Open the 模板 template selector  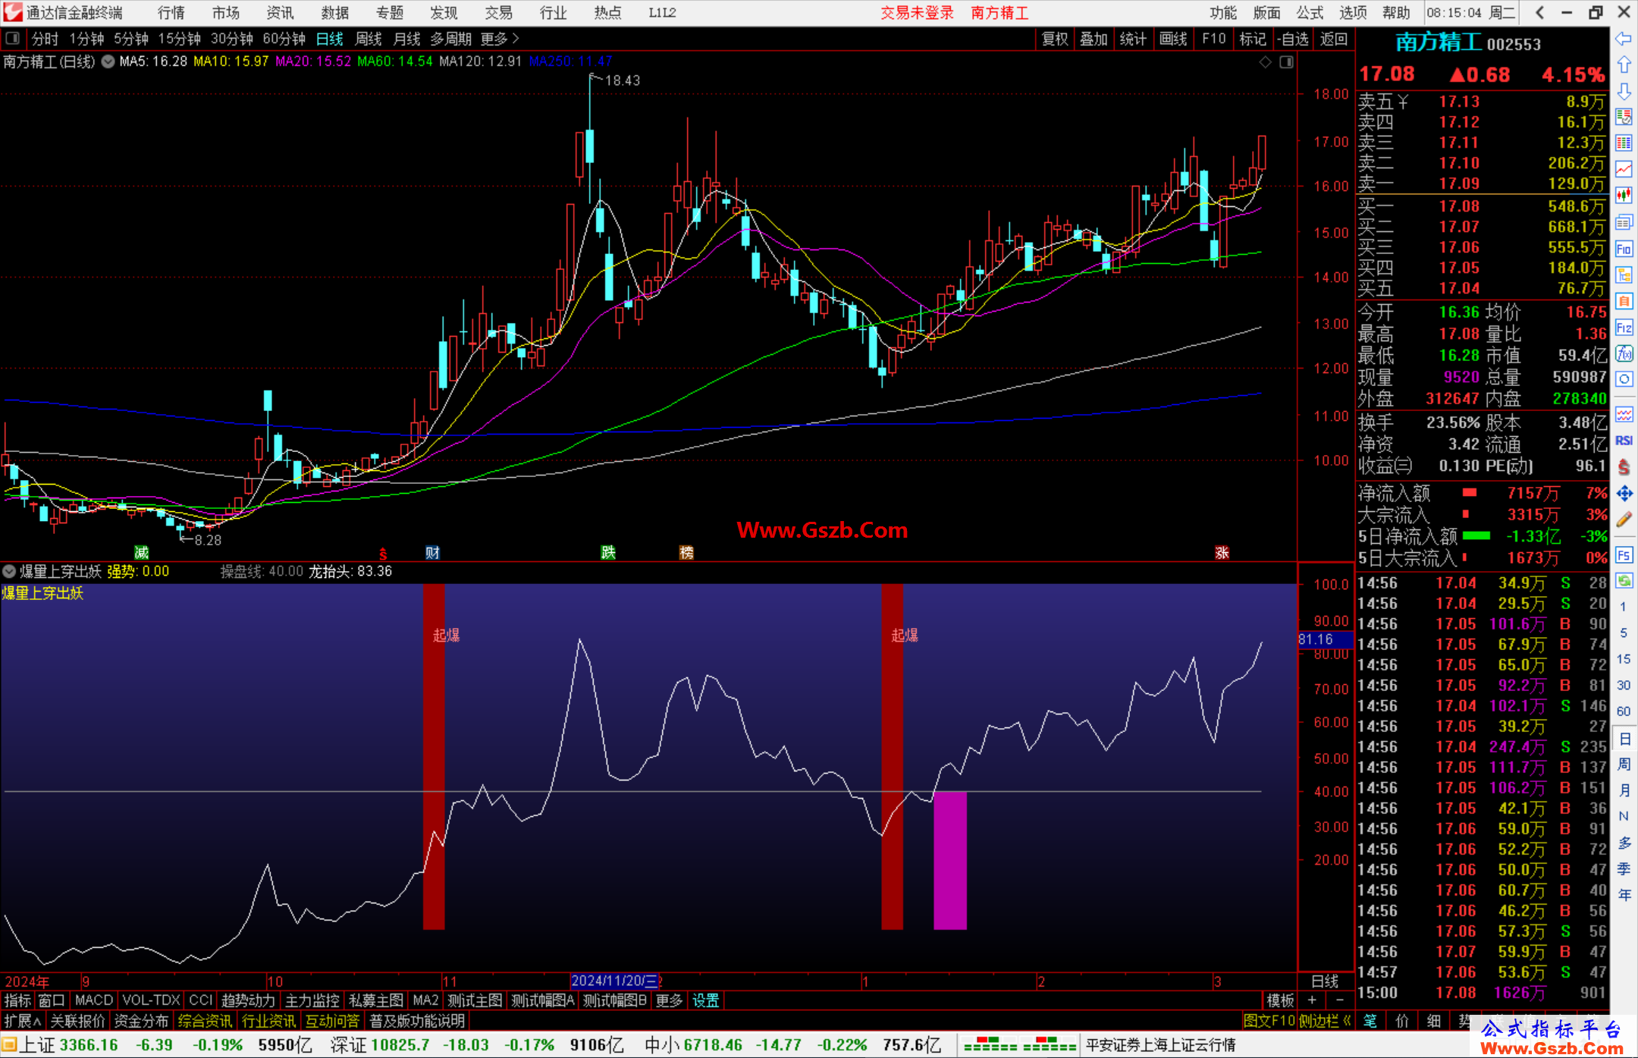coord(1280,1000)
